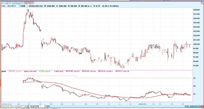
Task: Click the -0.10 (-0.10%) change value
Action: pos(110,6)
